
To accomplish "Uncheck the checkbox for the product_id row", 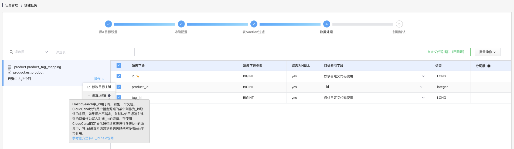I will click(x=119, y=87).
